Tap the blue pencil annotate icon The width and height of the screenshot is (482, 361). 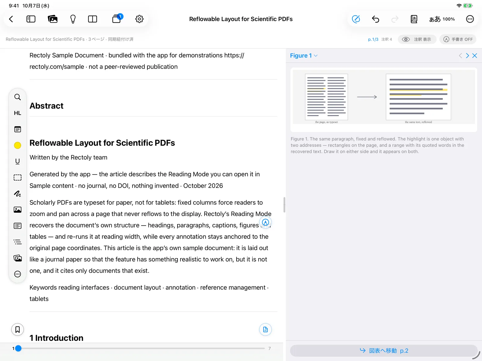(356, 19)
